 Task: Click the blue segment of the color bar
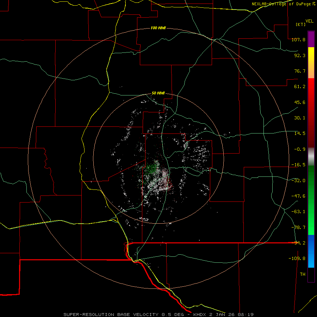pos(311,251)
